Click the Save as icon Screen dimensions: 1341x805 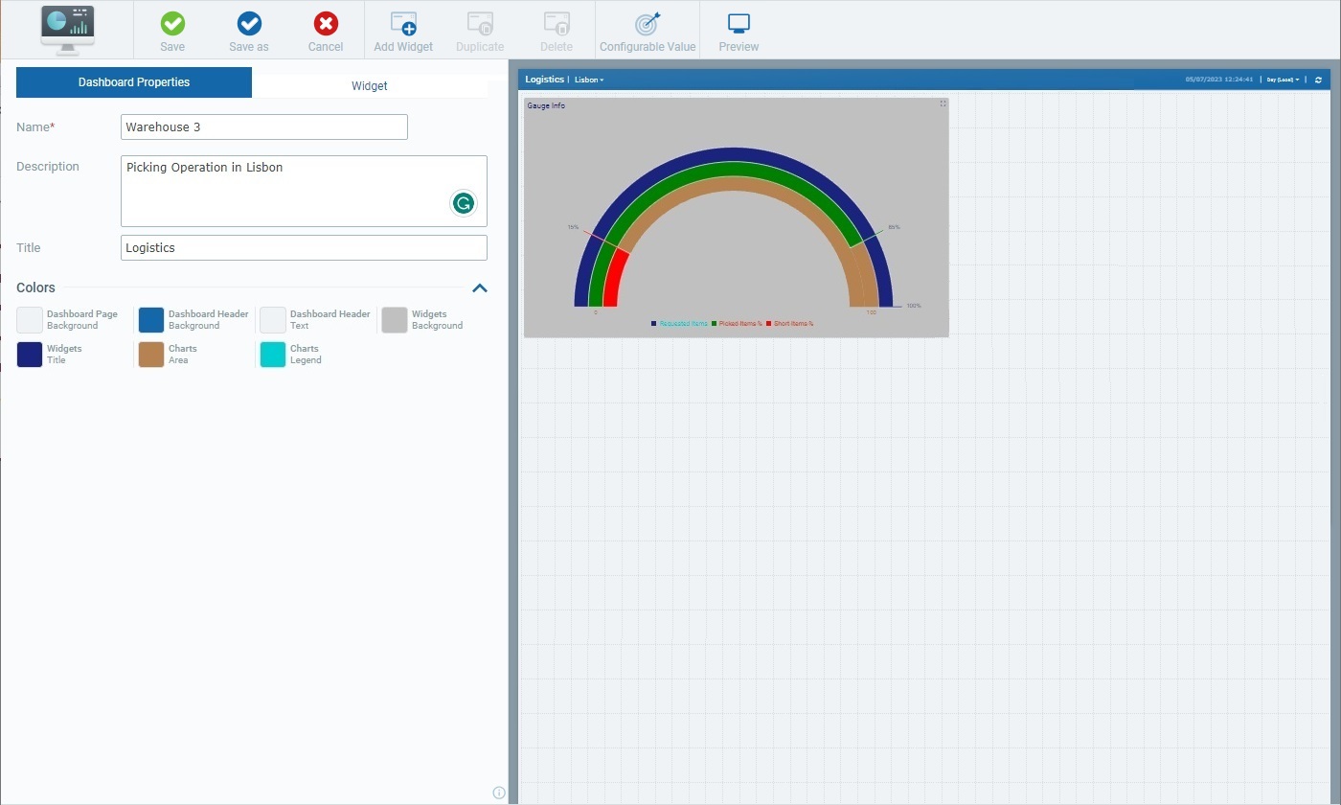click(249, 24)
